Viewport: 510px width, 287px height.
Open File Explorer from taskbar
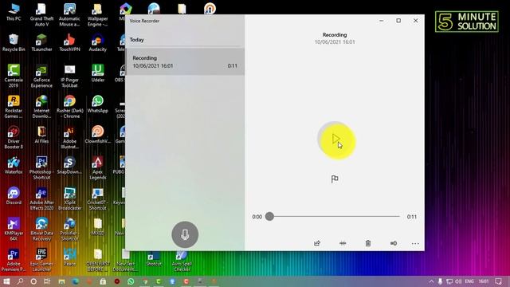click(x=61, y=281)
